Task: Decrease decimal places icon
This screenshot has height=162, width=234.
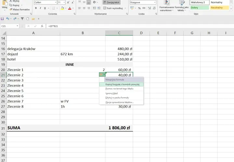Action: tap(154, 8)
